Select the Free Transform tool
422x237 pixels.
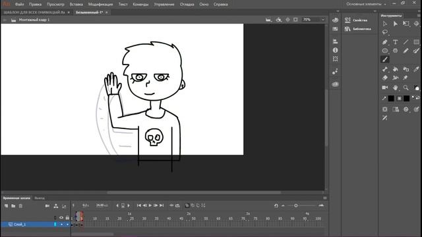pyautogui.click(x=406, y=24)
